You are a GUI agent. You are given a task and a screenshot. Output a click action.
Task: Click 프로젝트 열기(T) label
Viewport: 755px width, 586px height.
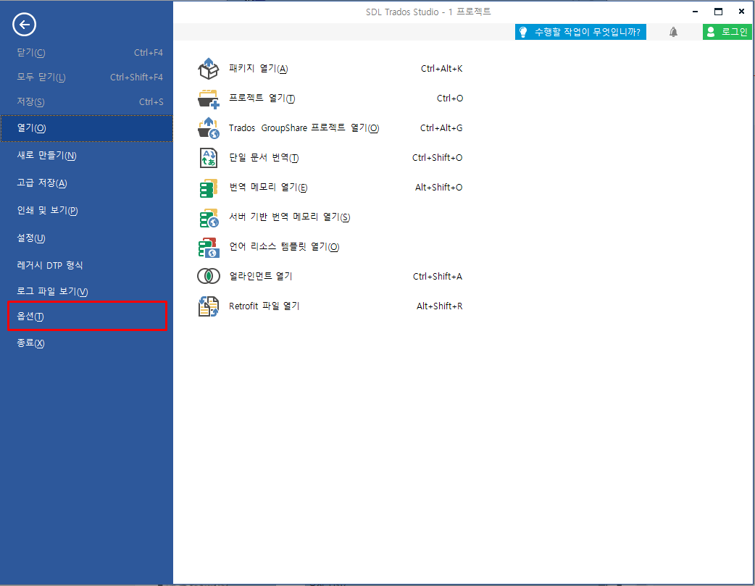262,99
